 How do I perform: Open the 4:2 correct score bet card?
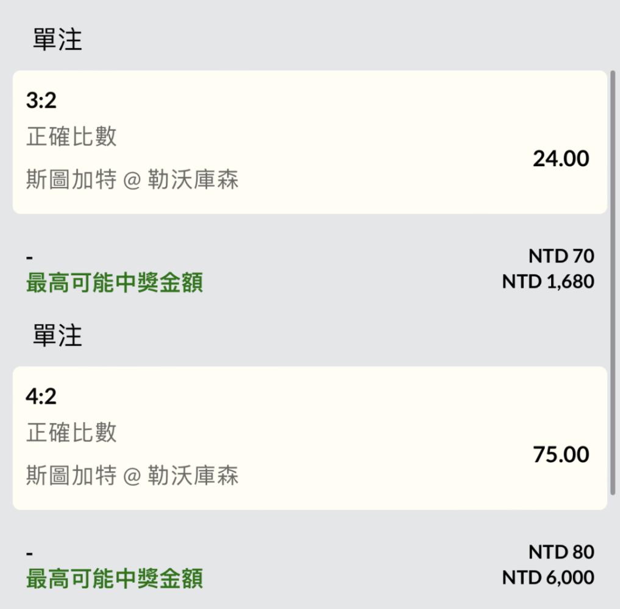coord(310,438)
